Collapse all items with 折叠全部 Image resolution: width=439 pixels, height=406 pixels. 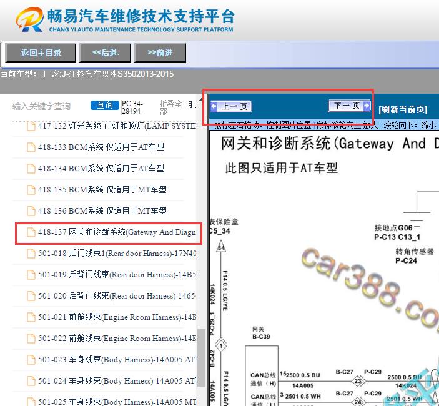click(x=170, y=107)
